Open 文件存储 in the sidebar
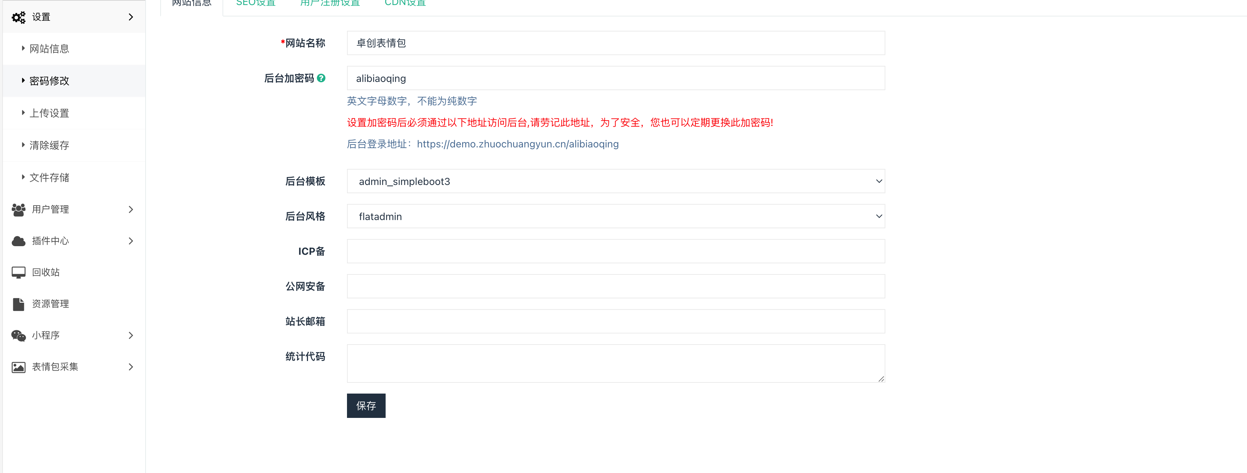This screenshot has width=1247, height=473. pos(74,178)
